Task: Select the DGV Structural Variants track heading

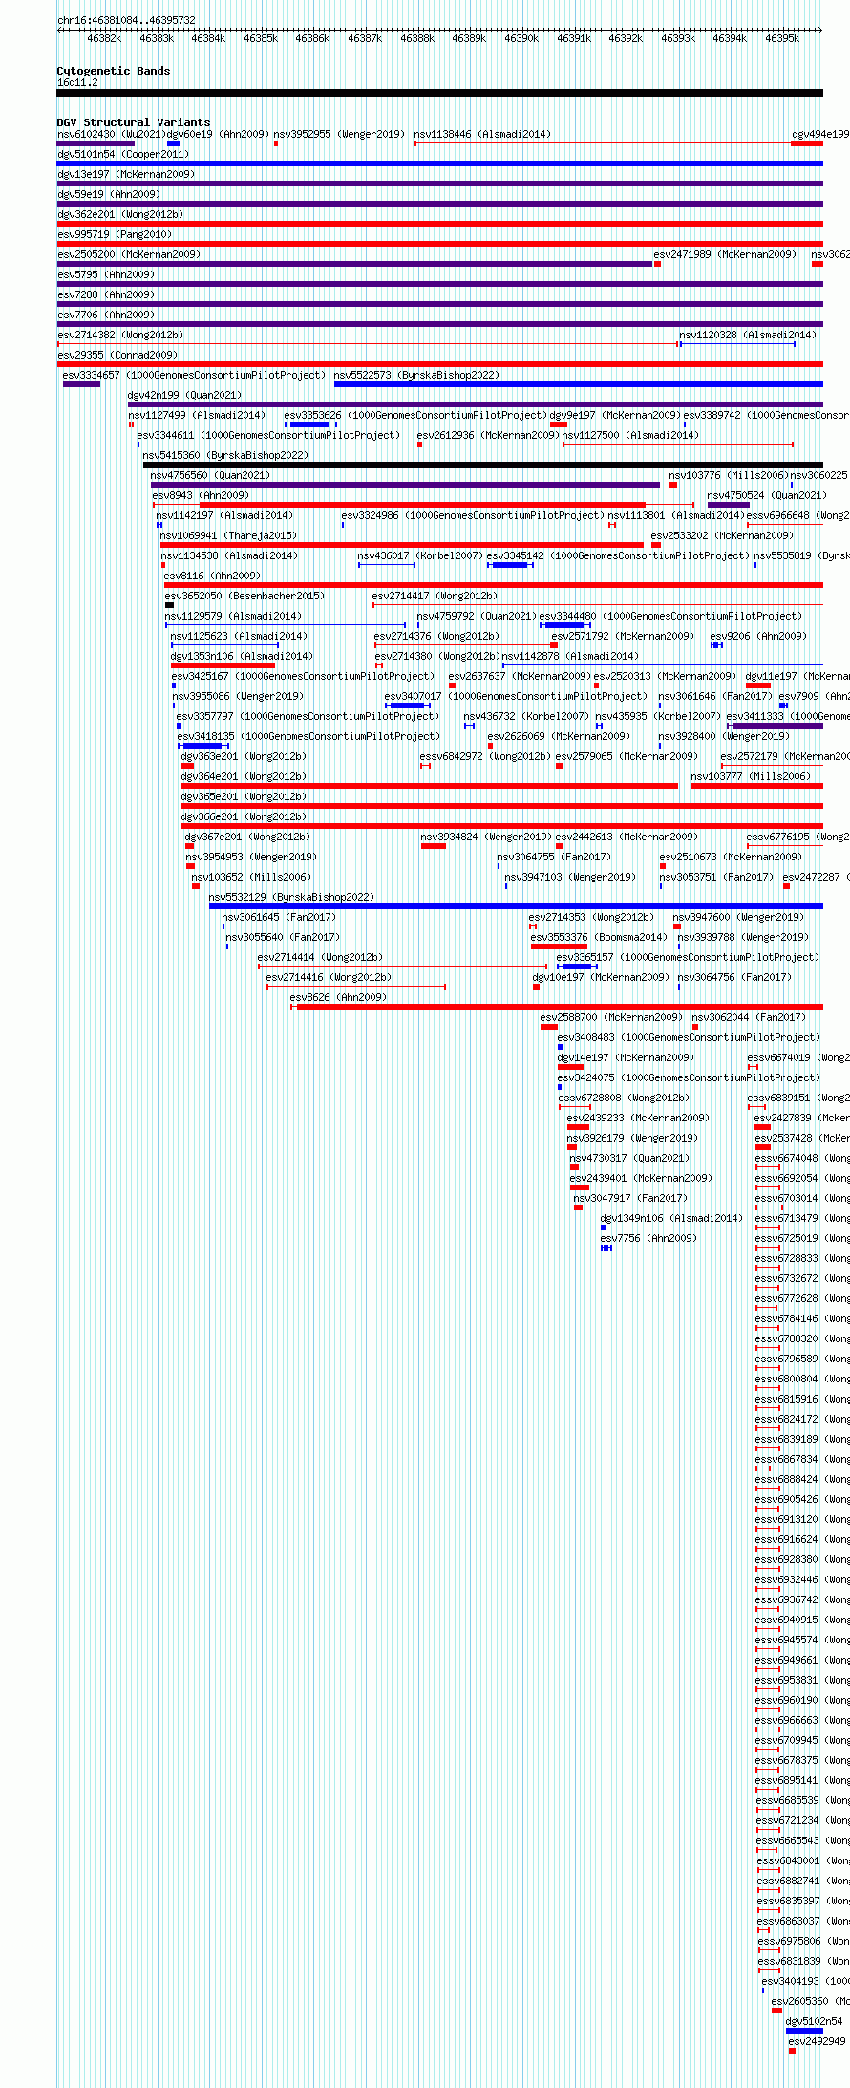Action: tap(134, 122)
